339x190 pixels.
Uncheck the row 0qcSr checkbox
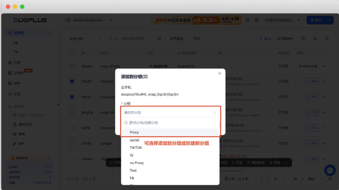pyautogui.click(x=72, y=97)
